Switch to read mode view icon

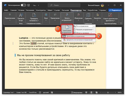(86, 93)
